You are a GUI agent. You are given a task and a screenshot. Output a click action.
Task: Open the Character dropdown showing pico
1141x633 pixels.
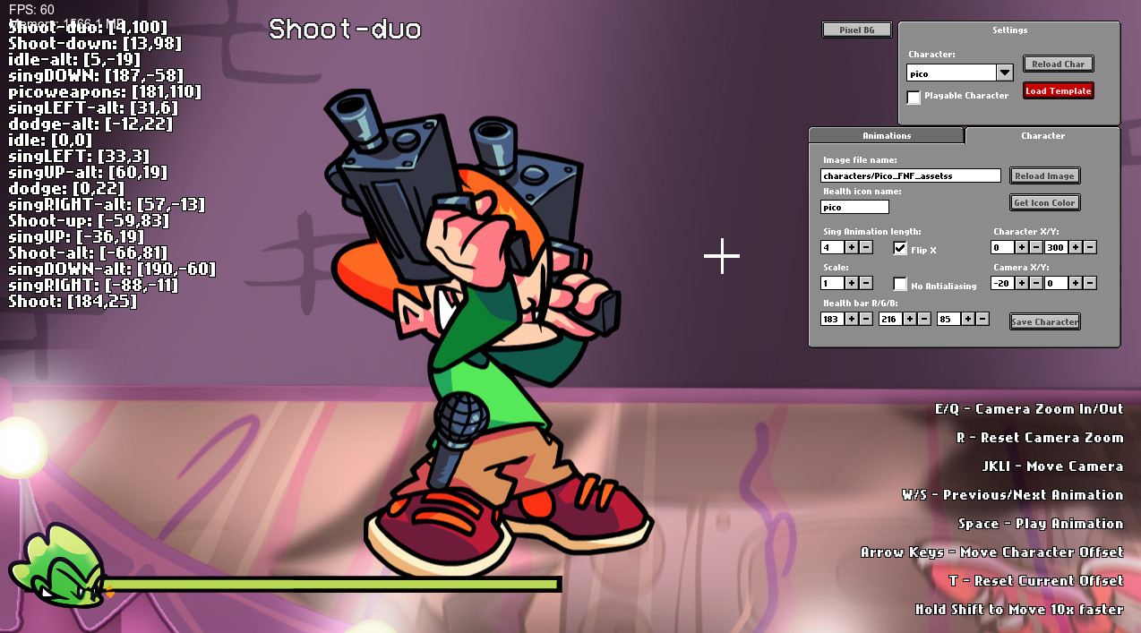1005,73
